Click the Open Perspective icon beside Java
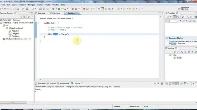The width and height of the screenshot is (197, 110). pyautogui.click(x=179, y=9)
